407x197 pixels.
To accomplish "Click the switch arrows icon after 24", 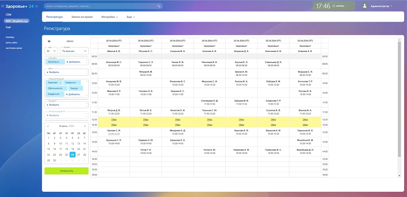I will [x=36, y=6].
